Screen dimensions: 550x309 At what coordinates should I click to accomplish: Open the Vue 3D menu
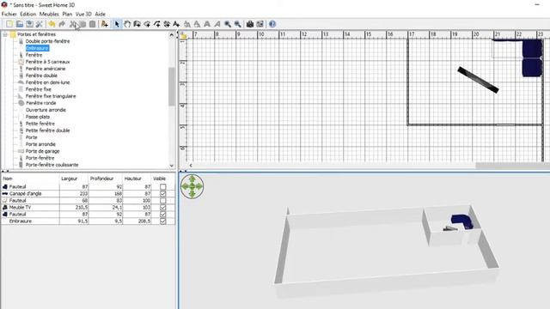click(x=83, y=14)
